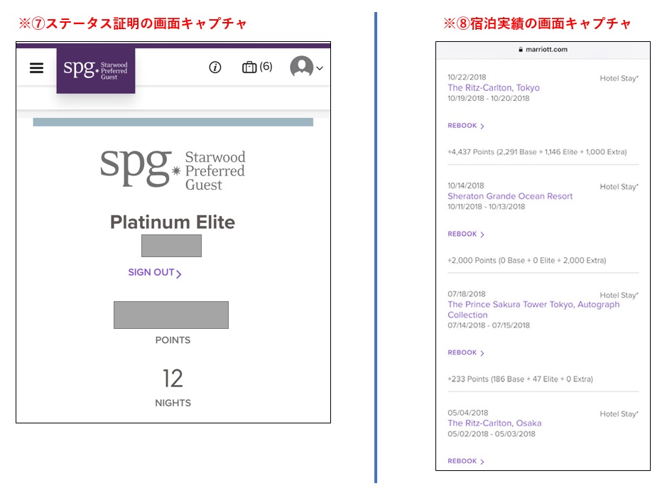
Task: Click the profile avatar icon
Action: (x=302, y=67)
